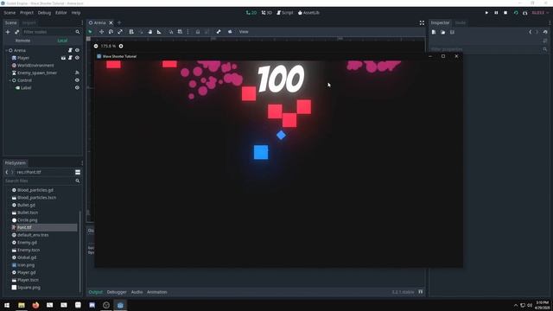Screen dimensions: 553x311
Task: Select the Select Mode arrow tool
Action: tap(90, 32)
